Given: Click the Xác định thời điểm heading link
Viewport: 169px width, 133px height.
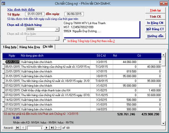Looking at the screenshot, I should tap(21, 10).
